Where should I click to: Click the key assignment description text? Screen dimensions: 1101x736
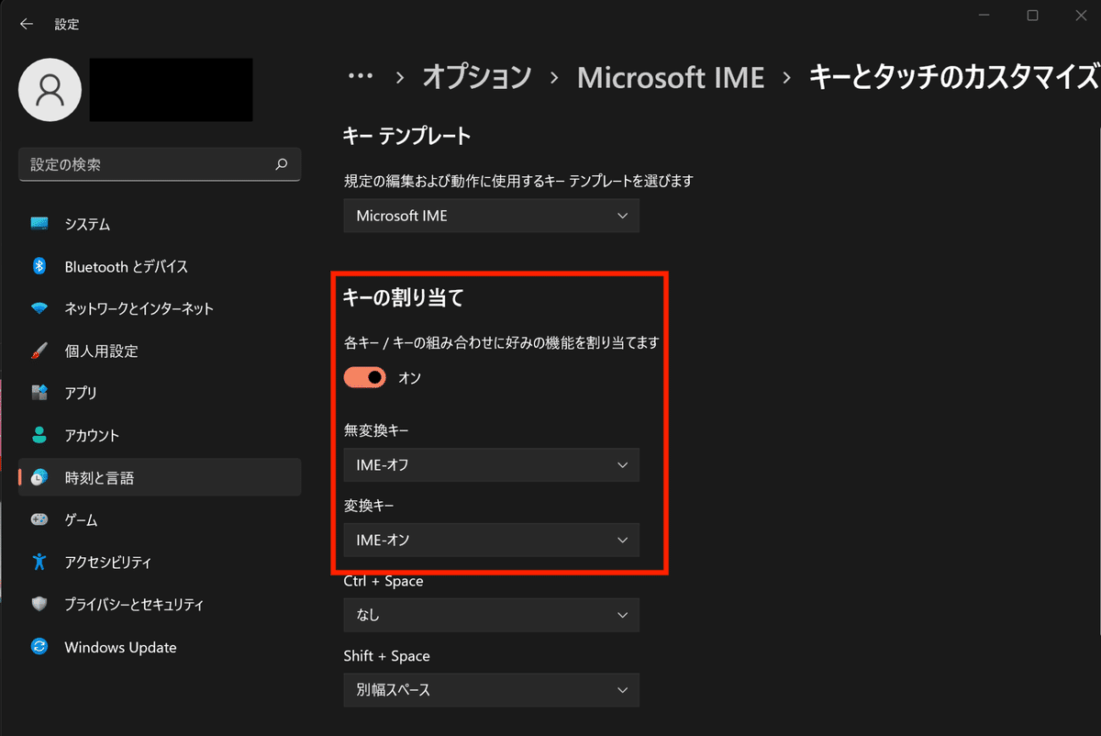[502, 342]
